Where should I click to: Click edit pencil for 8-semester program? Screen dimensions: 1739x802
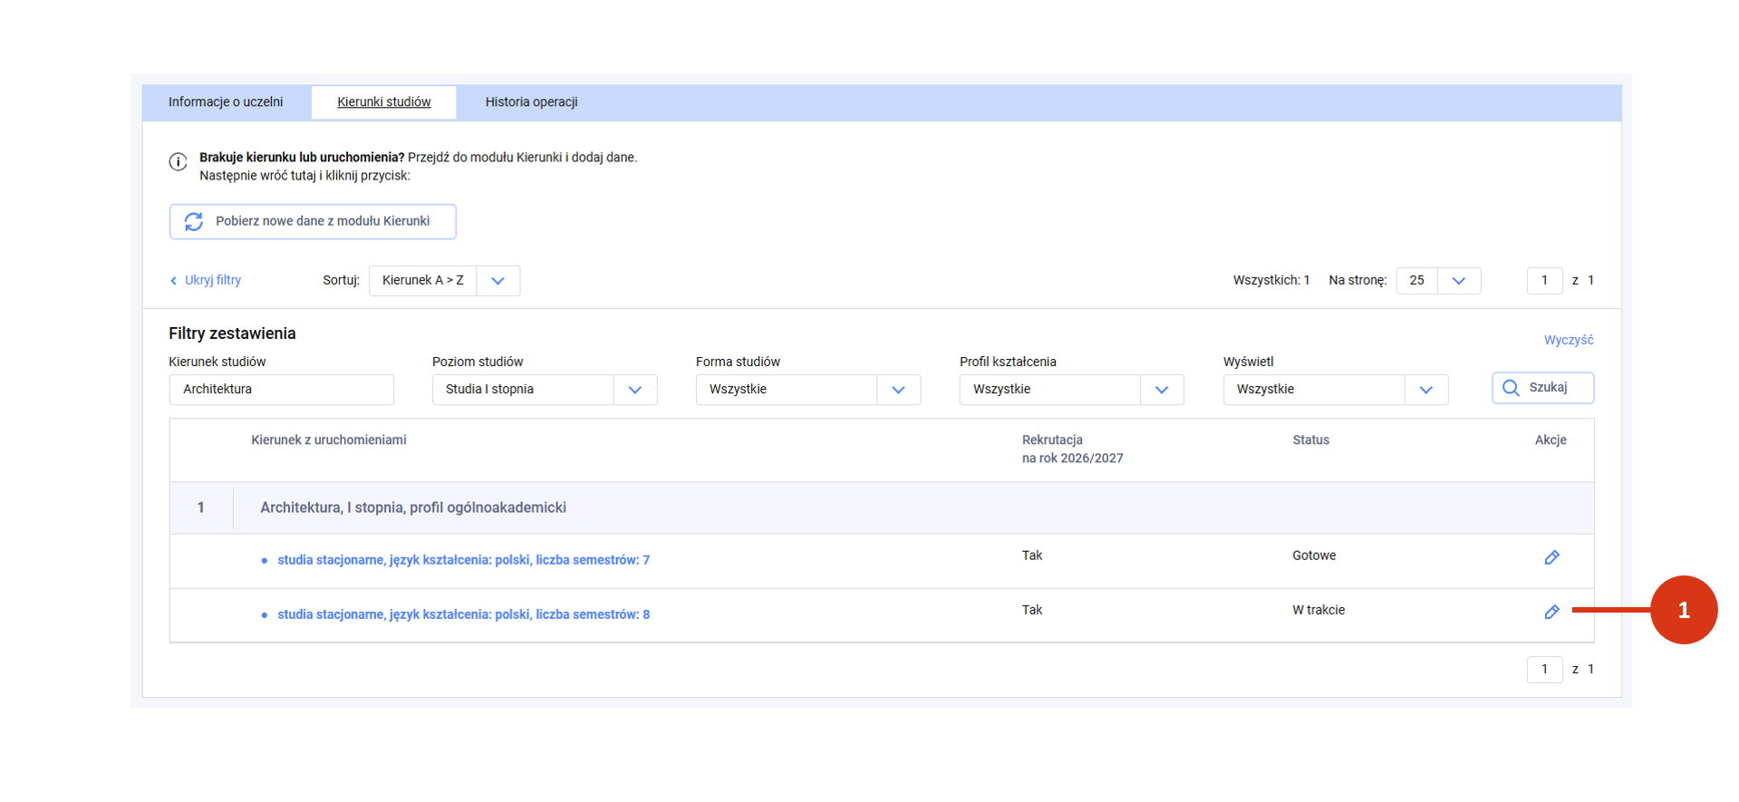1551,612
